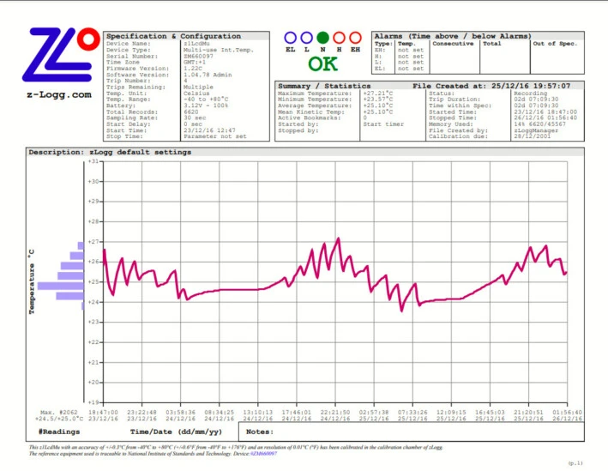Viewport: 608px width, 471px height.
Task: Click the filled green N normal circle
Action: [x=322, y=38]
